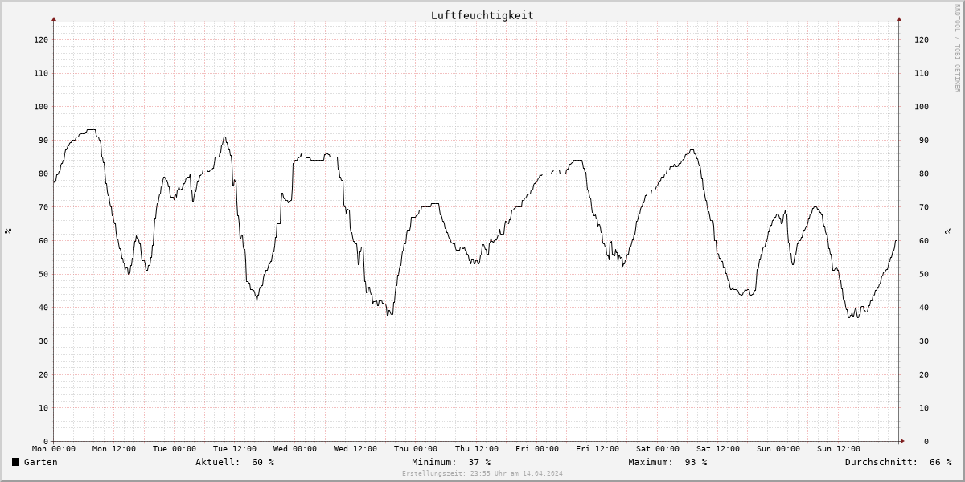965x482 pixels.
Task: Pick the "90" label on the right axis
Action: pyautogui.click(x=924, y=141)
